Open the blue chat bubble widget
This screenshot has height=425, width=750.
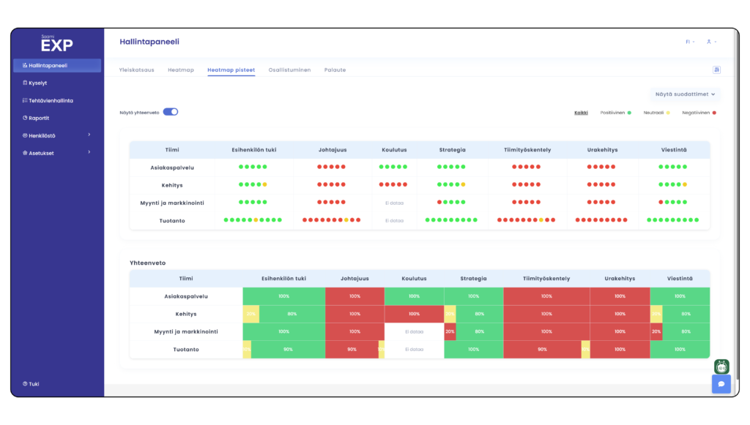721,384
